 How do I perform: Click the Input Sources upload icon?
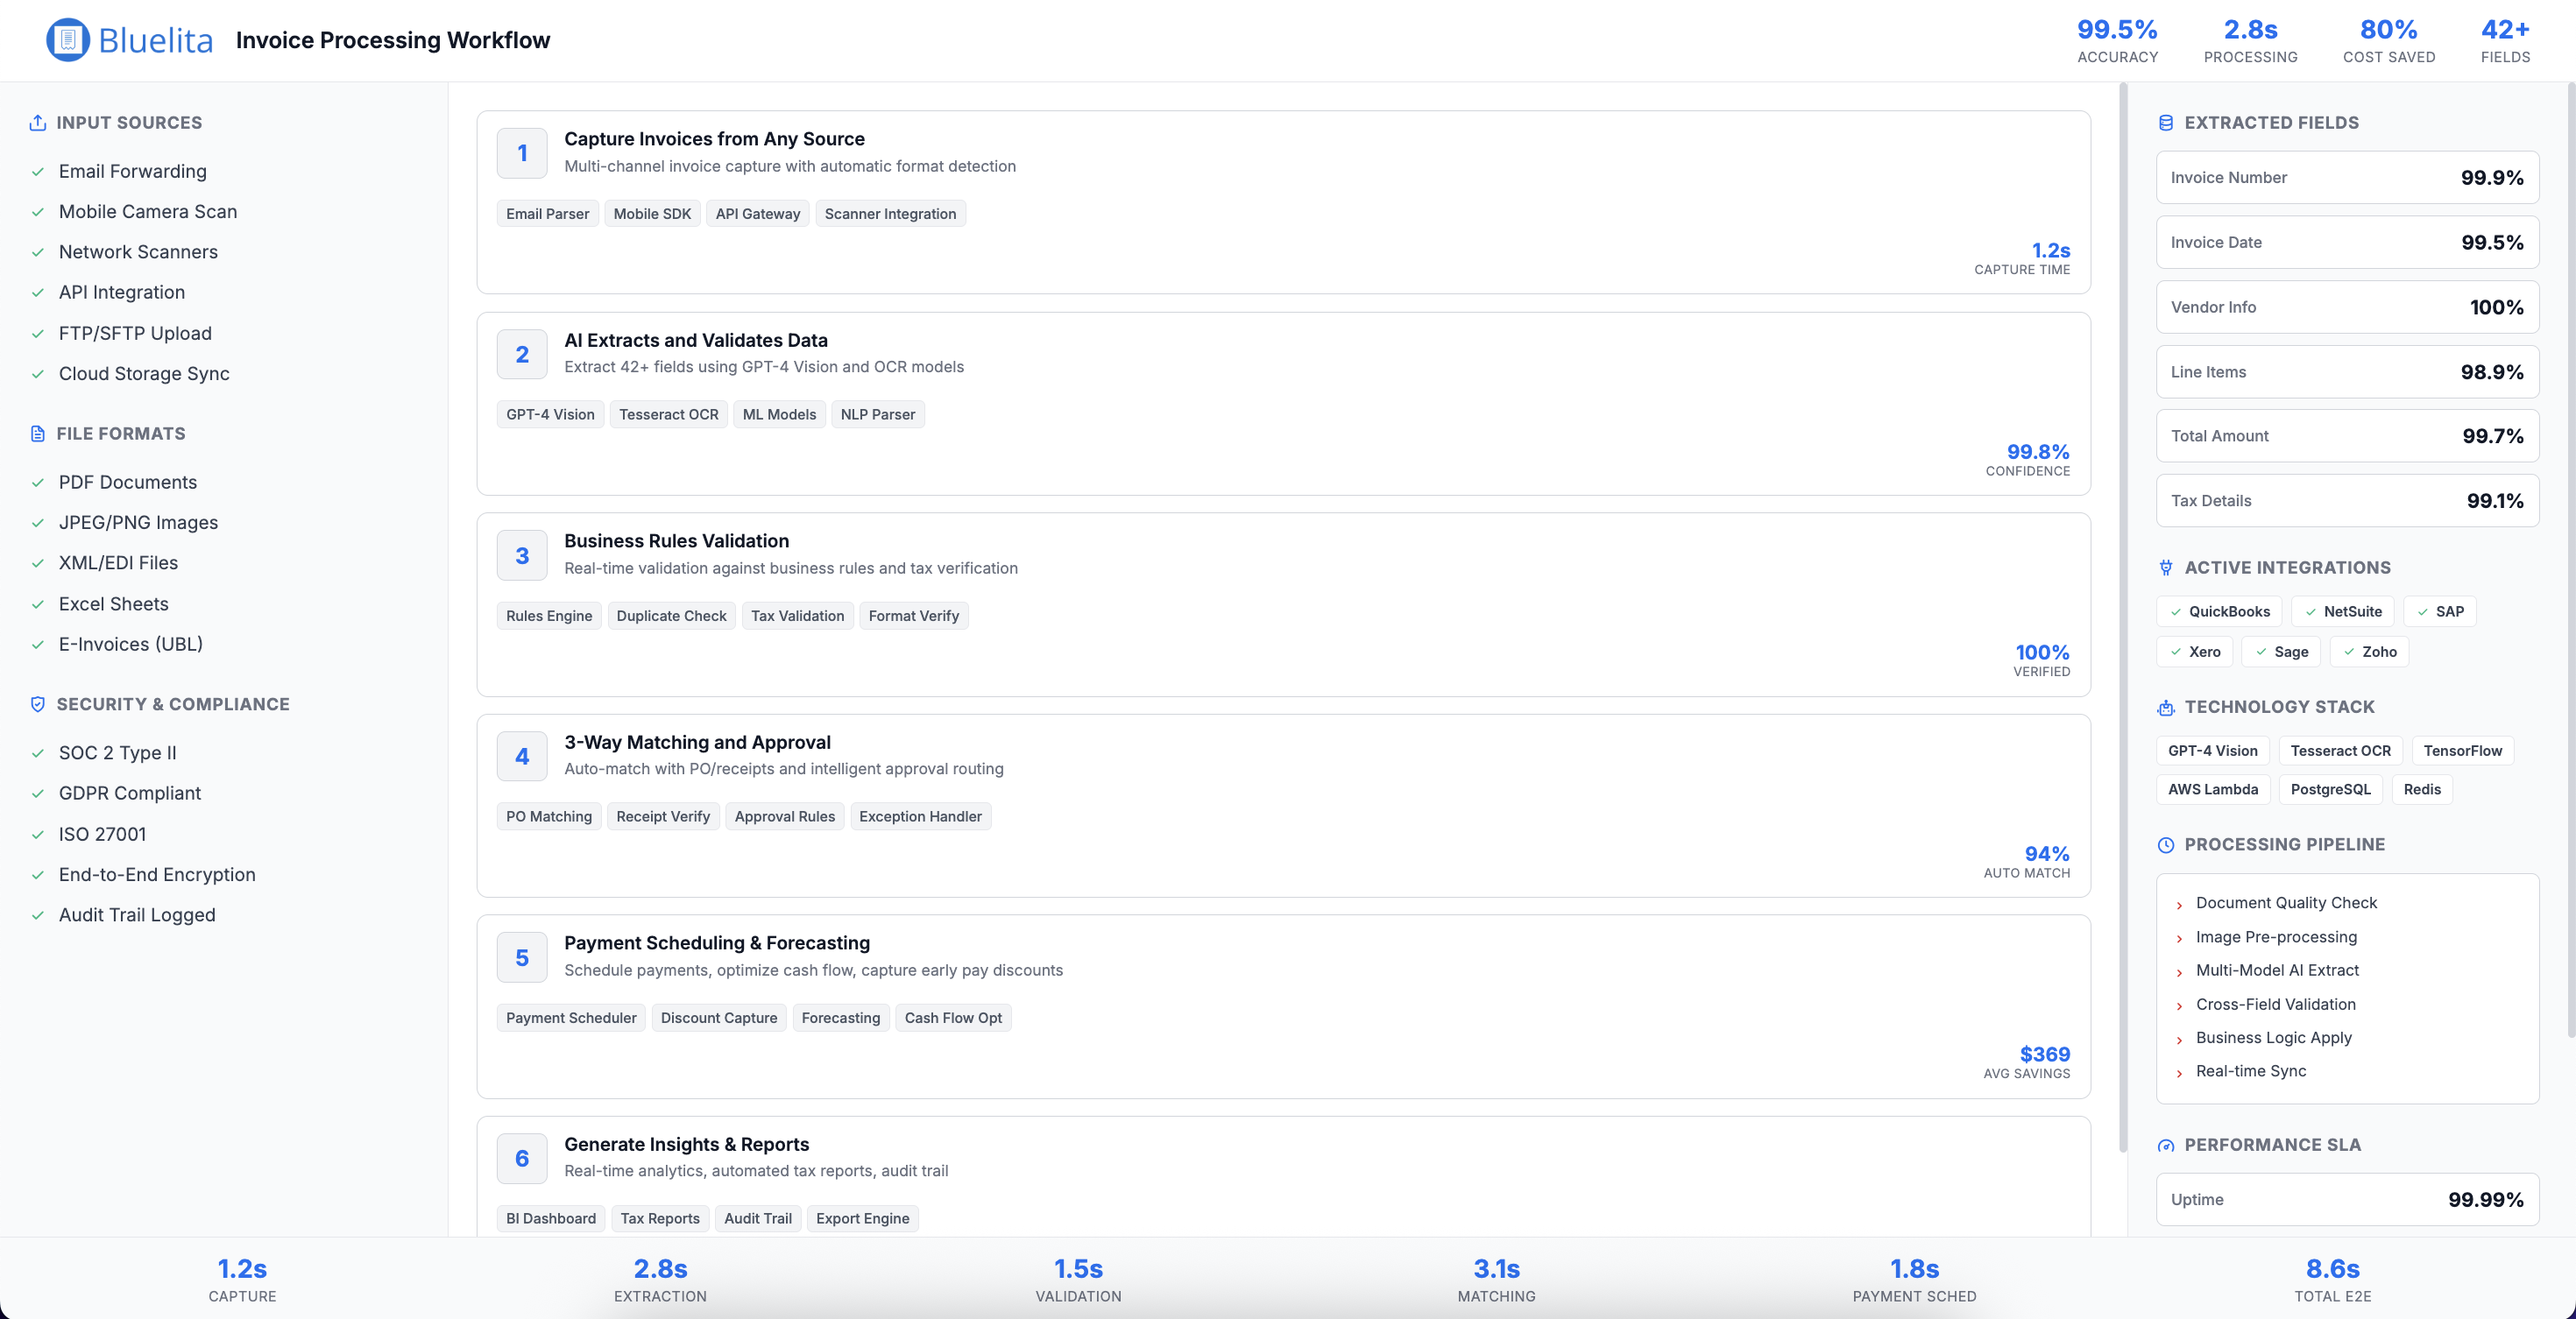(38, 123)
